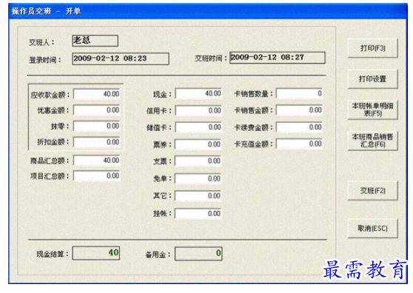Click the 应收款金额： label
This screenshot has height=293, width=413.
(x=50, y=95)
